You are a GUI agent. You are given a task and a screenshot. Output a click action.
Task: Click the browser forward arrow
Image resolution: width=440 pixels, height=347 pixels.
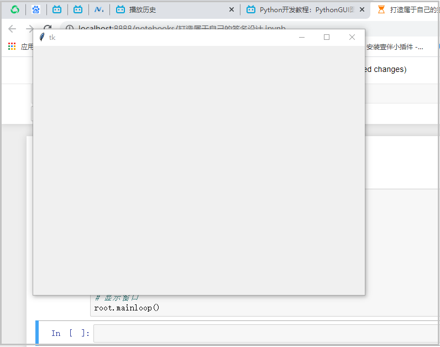(x=29, y=28)
